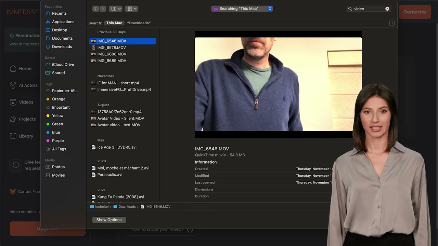438x246 pixels.
Task: Select the Papier en-têt tag
Action: tap(62, 91)
